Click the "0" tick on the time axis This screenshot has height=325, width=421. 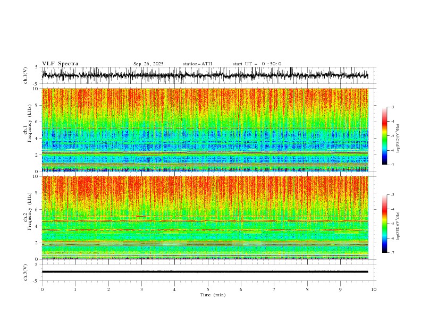pos(42,289)
